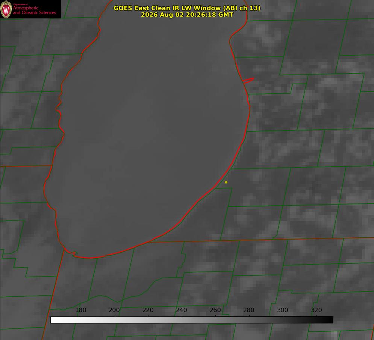
Task: Click the 320 tick label on colorbar
Action: pyautogui.click(x=316, y=310)
